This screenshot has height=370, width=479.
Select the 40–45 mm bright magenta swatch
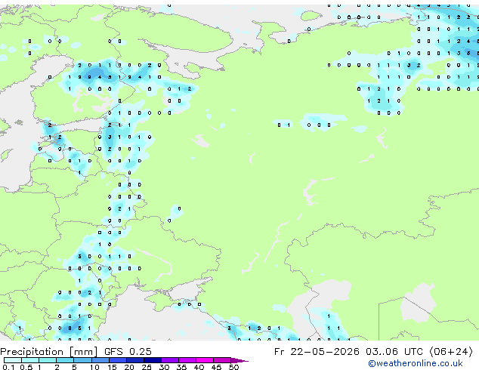[205, 360]
